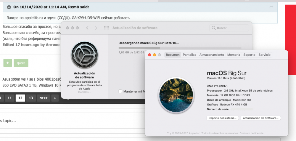Open the Almacenamiento tab
The width and height of the screenshot is (296, 141).
click(212, 55)
